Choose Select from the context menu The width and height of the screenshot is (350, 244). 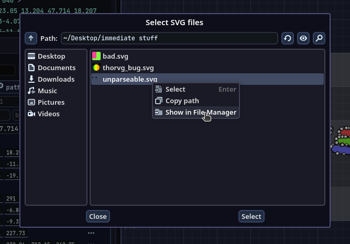tap(176, 90)
